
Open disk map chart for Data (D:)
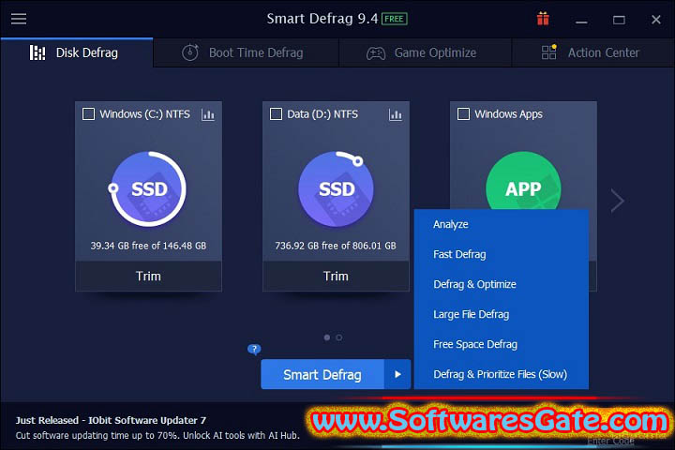396,114
